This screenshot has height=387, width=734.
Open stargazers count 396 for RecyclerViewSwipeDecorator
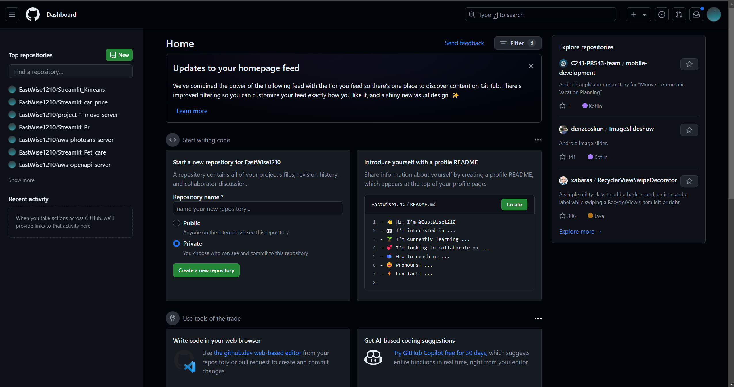pyautogui.click(x=567, y=216)
